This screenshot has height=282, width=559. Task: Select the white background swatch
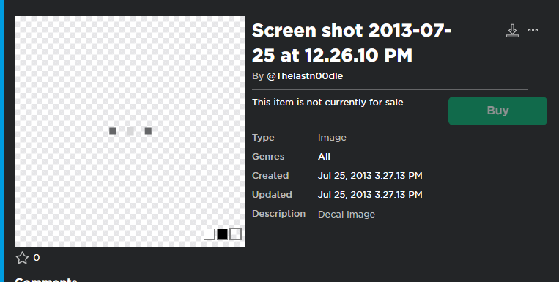click(x=210, y=234)
